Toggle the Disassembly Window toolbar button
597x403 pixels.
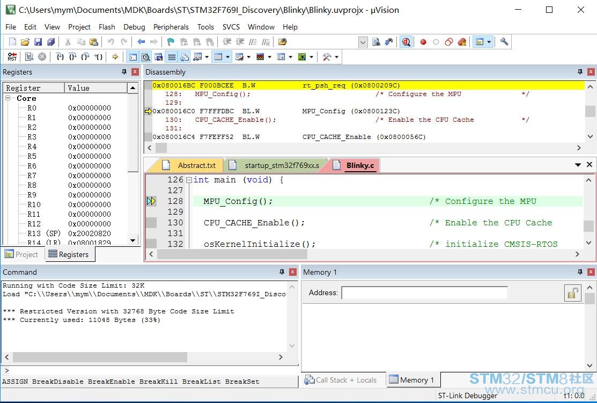[x=145, y=57]
